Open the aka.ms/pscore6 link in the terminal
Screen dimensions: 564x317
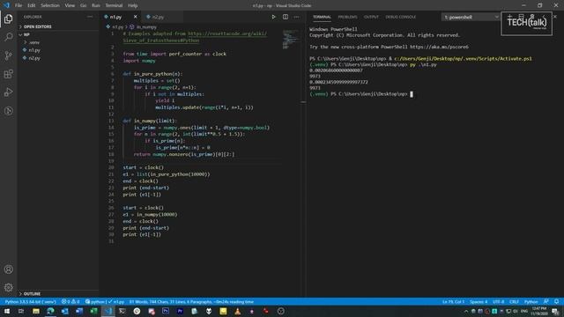pos(439,47)
